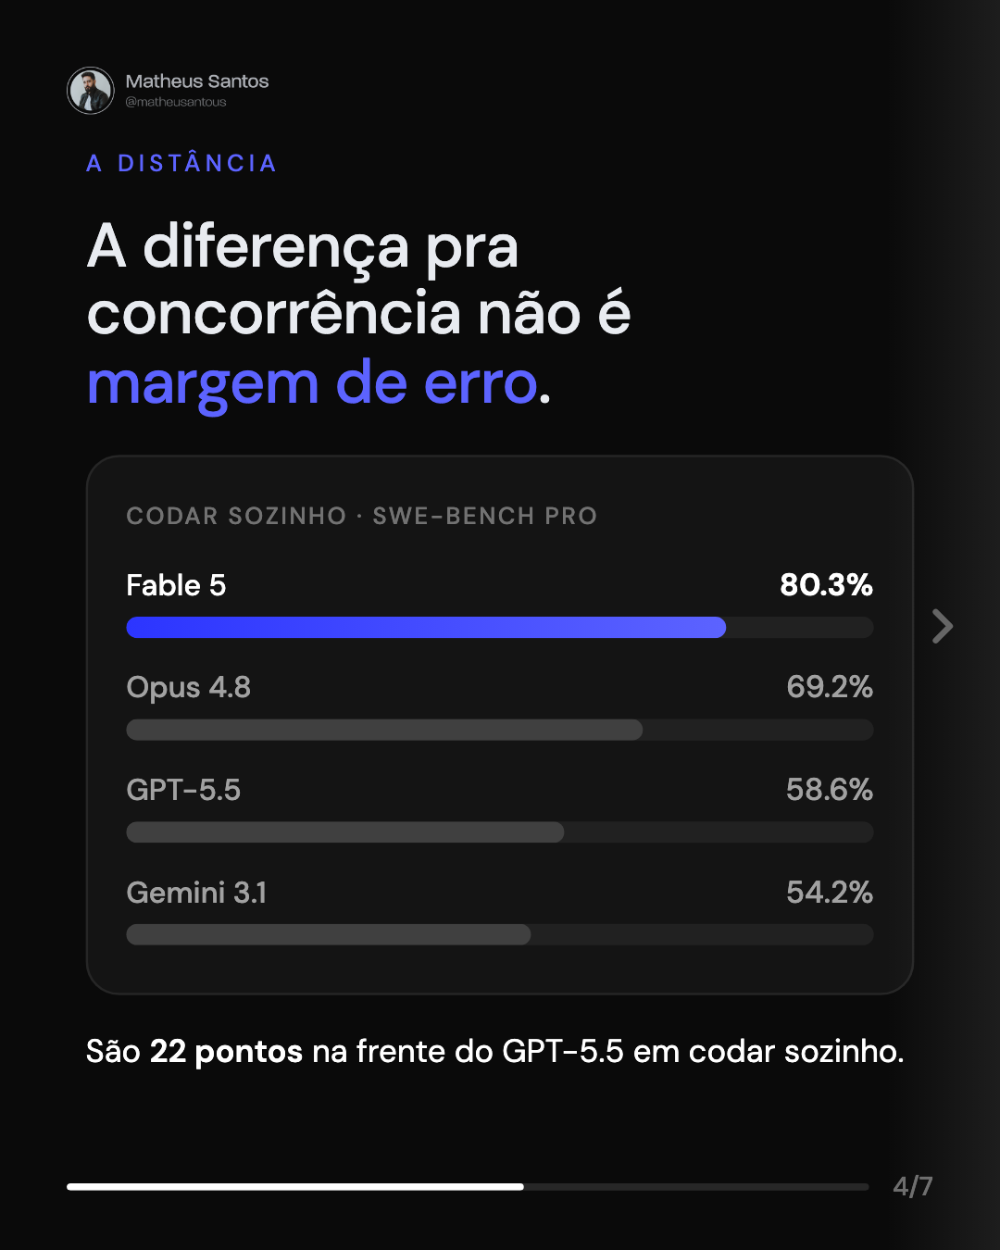Click the A DISTÂNCIA section heading

[181, 164]
